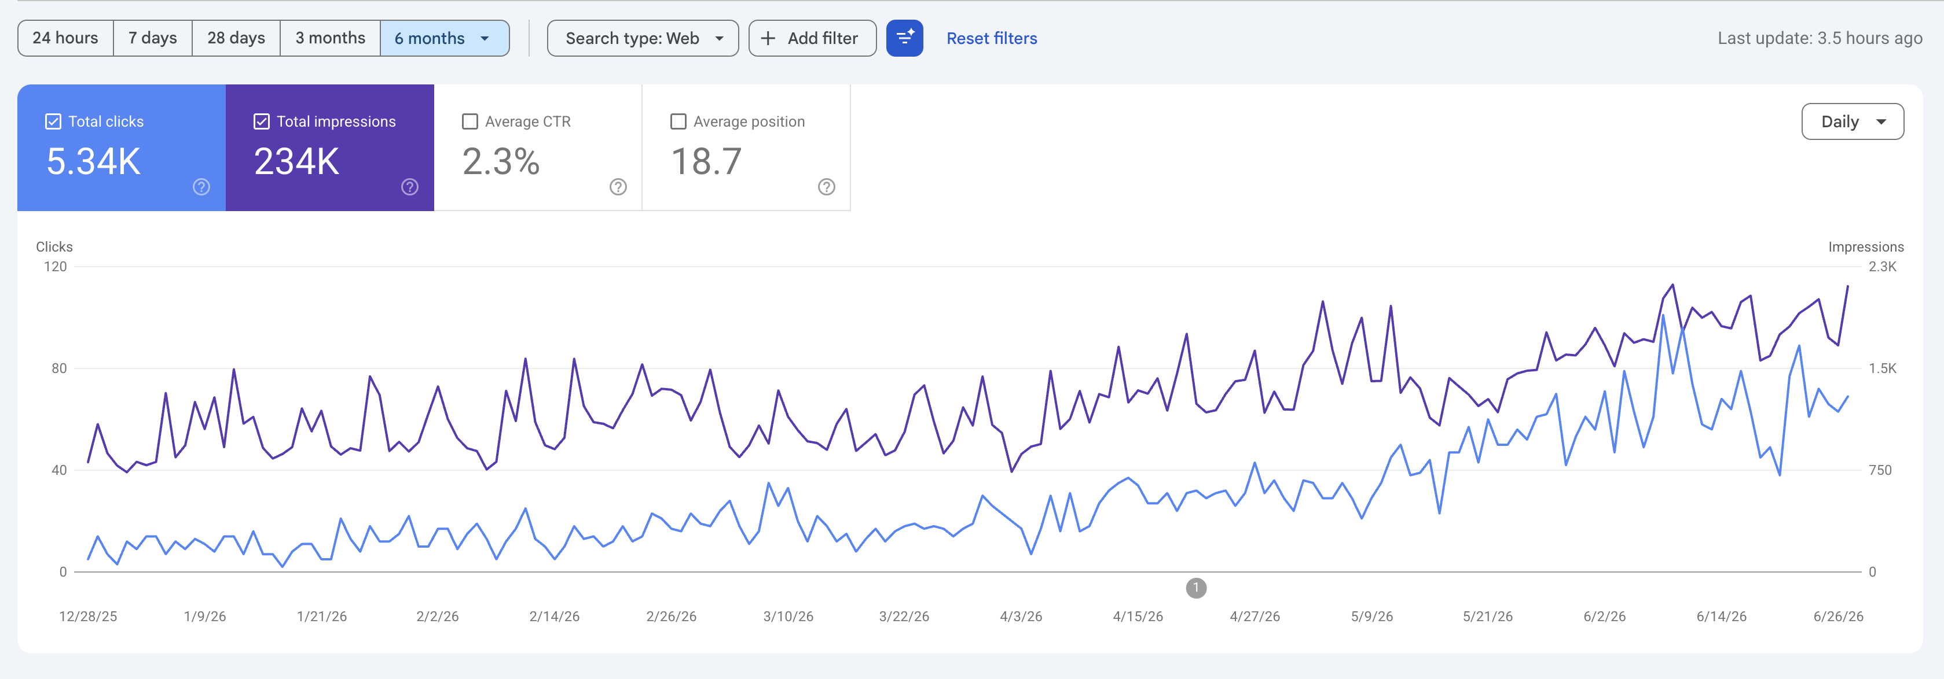Select the 7 days range tab
Viewport: 1944px width, 679px height.
[152, 38]
